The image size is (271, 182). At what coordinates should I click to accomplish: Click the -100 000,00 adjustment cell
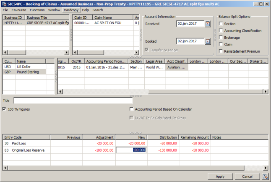point(99,150)
